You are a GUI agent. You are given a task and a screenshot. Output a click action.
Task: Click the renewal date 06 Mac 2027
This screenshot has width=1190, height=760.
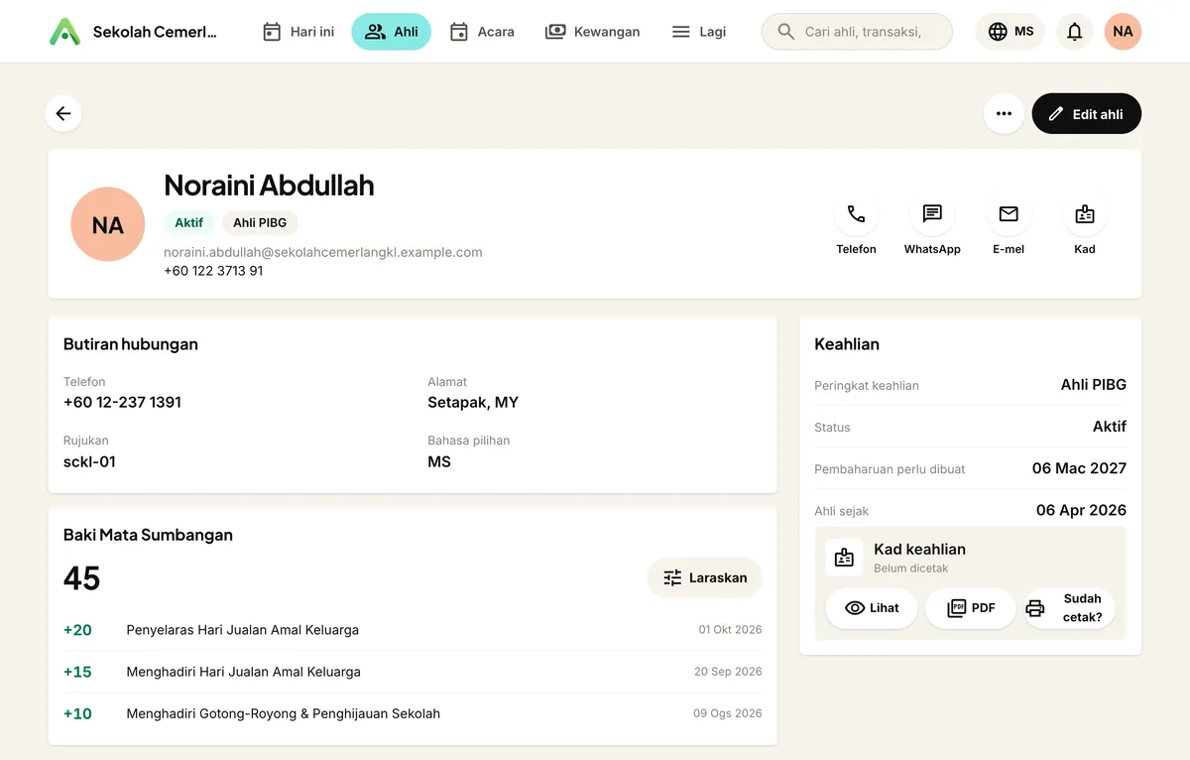[1079, 468]
